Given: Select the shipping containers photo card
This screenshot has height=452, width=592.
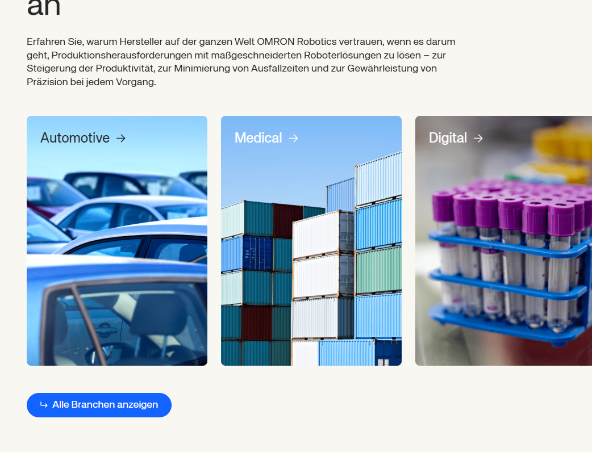Looking at the screenshot, I should tap(311, 241).
